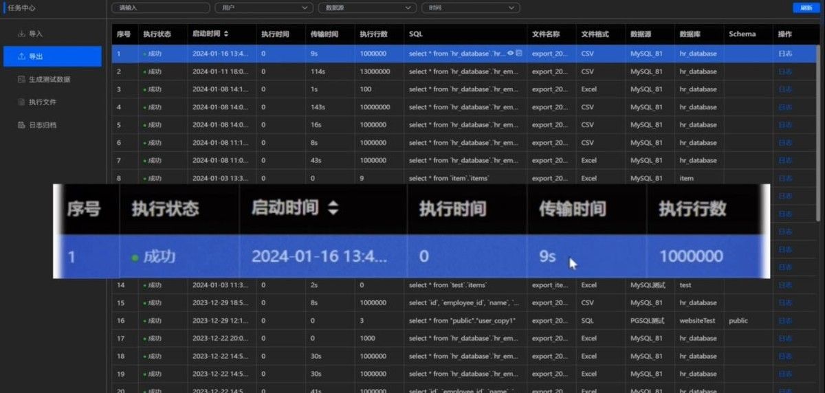Viewport: 825px width, 393px height.
Task: Click the import (导入) download icon in sidebar
Action: click(22, 34)
